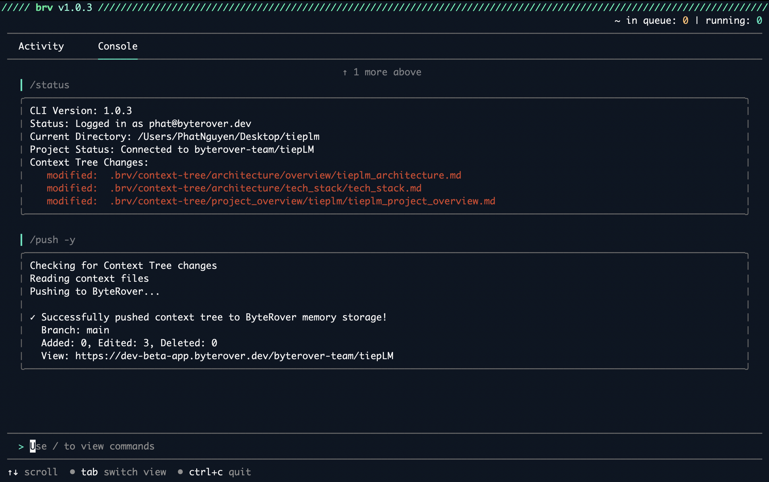Click the /status command entry
769x482 pixels.
coord(50,85)
